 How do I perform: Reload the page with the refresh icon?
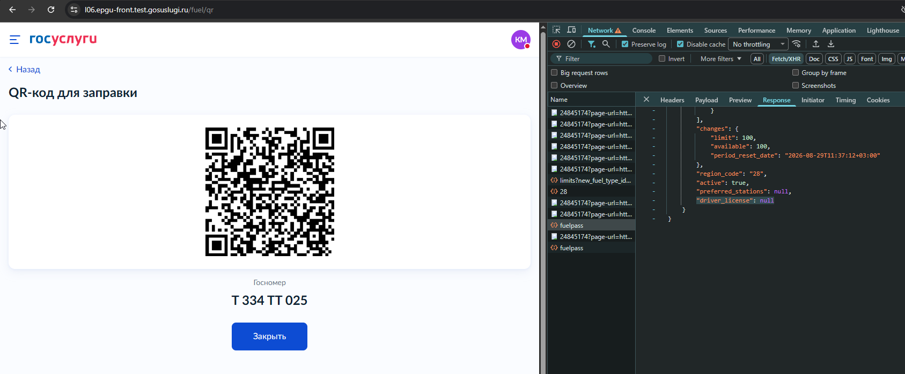click(x=51, y=10)
